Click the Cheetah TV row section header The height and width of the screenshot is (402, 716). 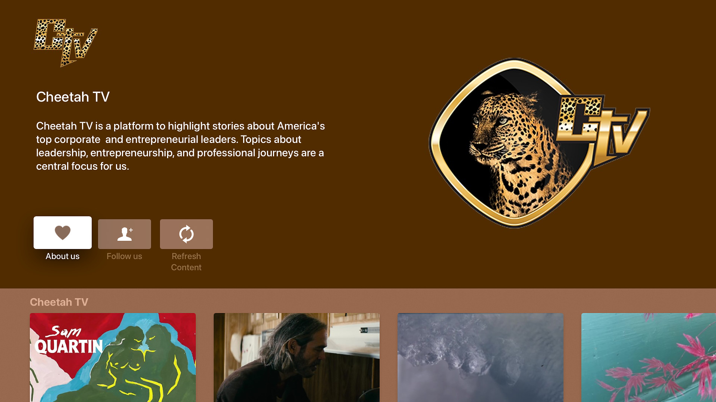(x=59, y=302)
